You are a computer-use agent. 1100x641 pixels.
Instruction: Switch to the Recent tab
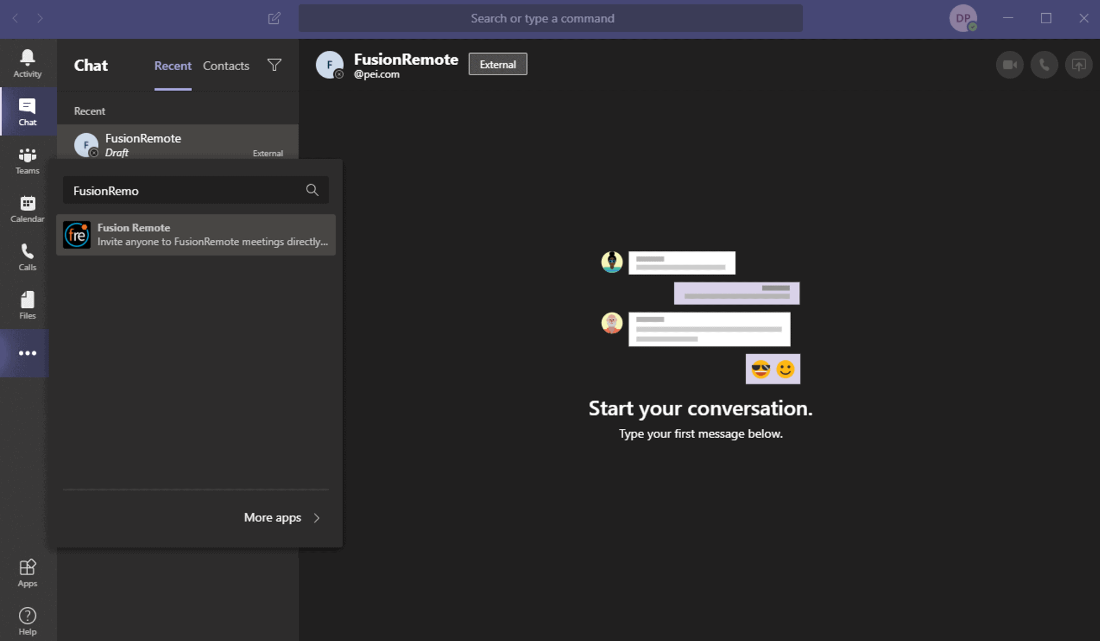click(x=172, y=66)
